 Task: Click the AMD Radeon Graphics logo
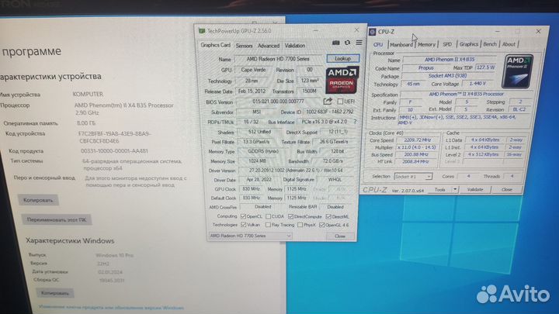341,80
